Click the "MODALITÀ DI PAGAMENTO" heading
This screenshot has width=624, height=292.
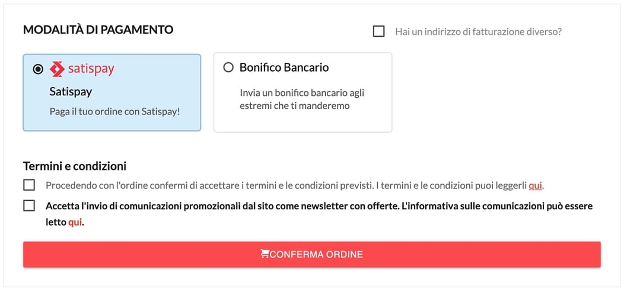pyautogui.click(x=98, y=30)
